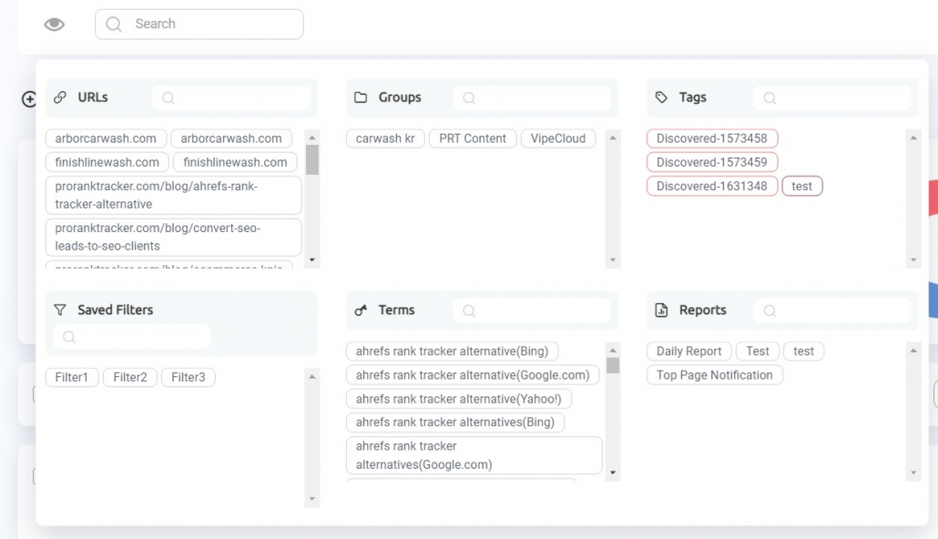Focus the URLs search field
938x539 pixels.
coord(231,97)
